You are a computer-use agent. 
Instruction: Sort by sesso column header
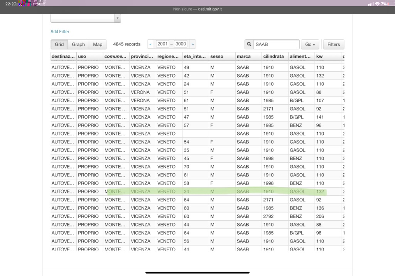[222, 56]
